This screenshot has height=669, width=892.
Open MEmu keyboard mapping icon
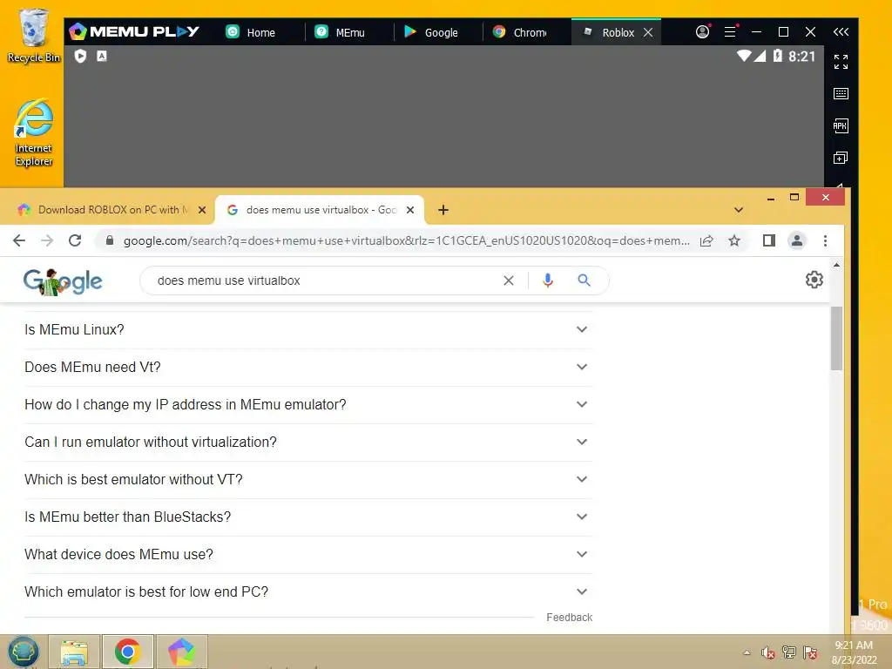click(841, 93)
